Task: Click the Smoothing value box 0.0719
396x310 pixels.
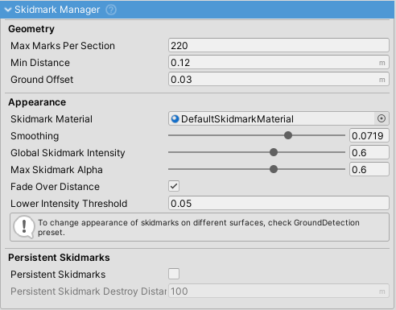Action: tap(369, 135)
